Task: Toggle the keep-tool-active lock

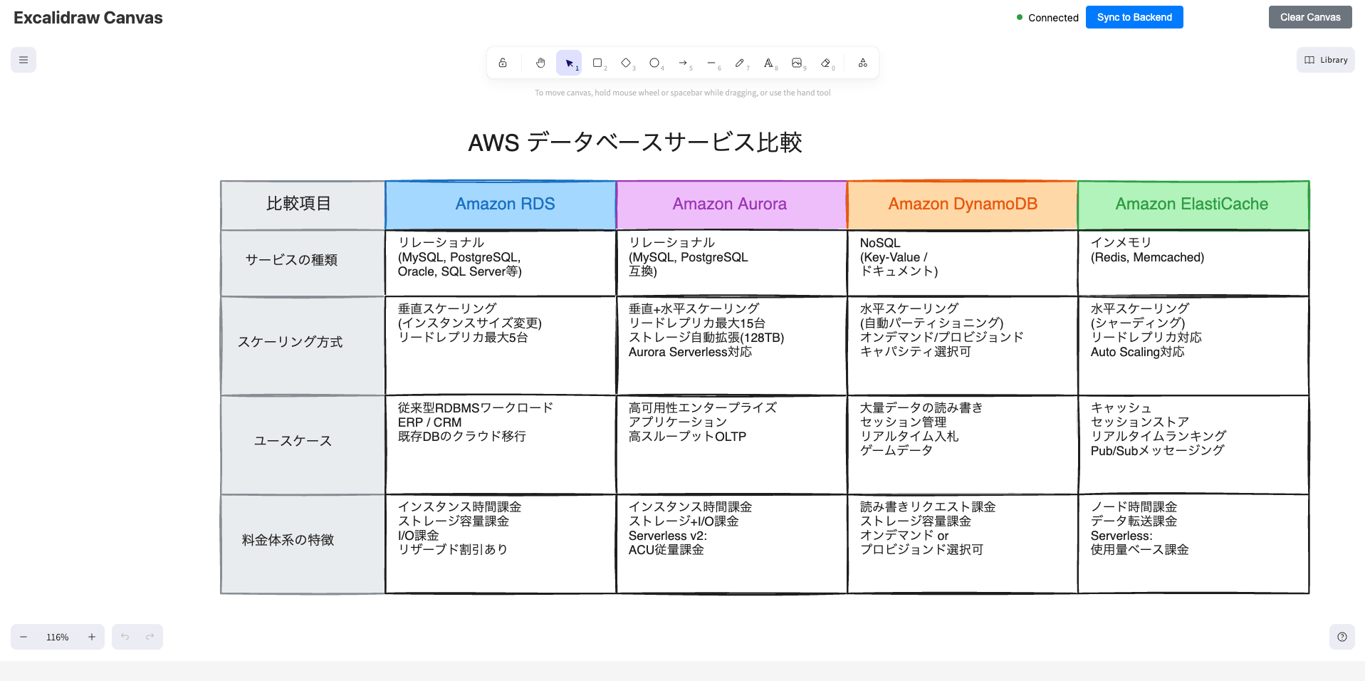Action: click(x=503, y=63)
